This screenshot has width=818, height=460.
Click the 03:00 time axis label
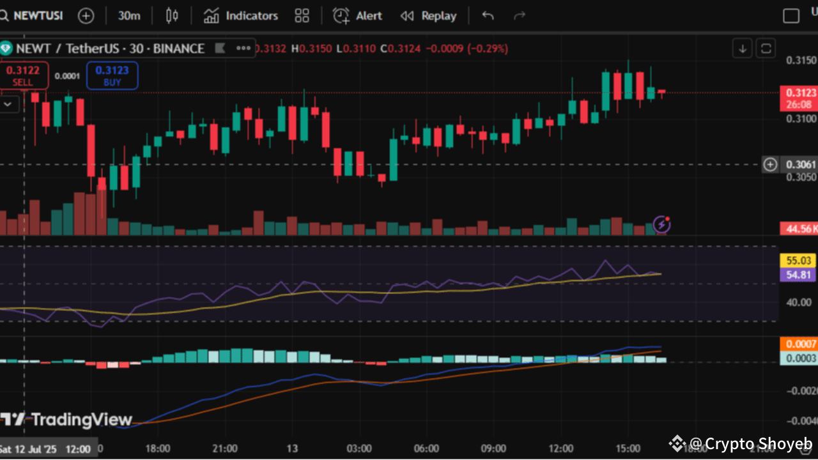point(360,448)
